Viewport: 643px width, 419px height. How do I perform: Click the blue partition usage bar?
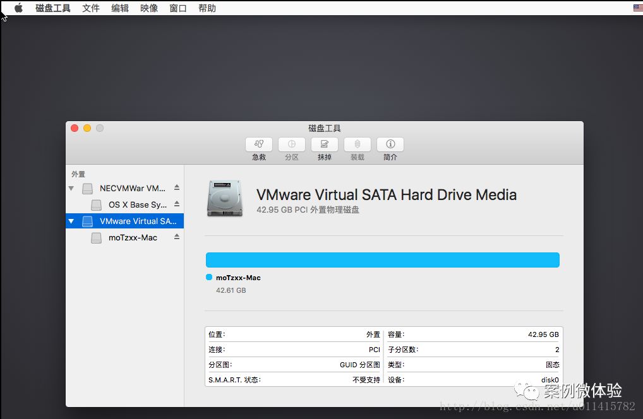383,260
